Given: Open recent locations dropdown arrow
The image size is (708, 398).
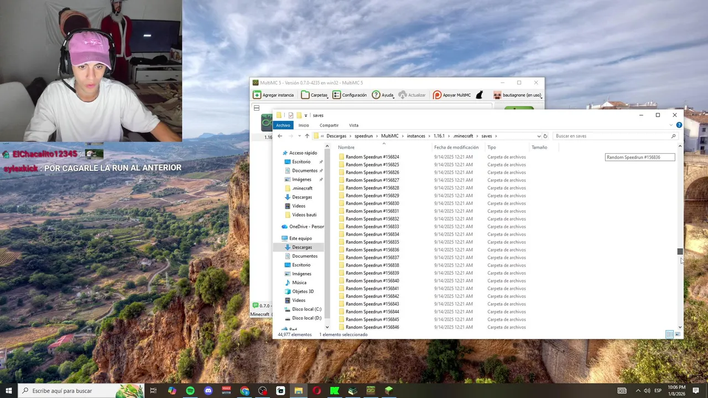Looking at the screenshot, I should click(x=299, y=136).
